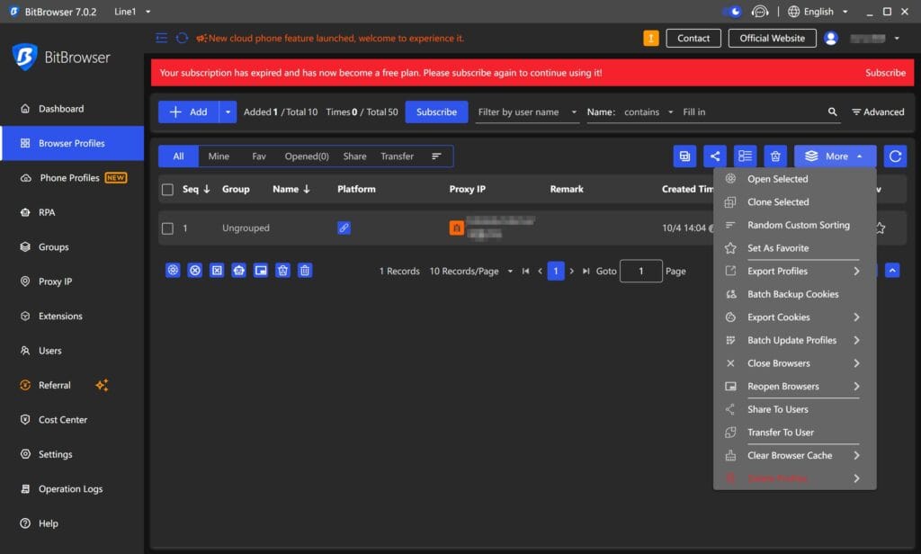
Task: Switch to the Opened(0) tab
Action: [x=307, y=156]
